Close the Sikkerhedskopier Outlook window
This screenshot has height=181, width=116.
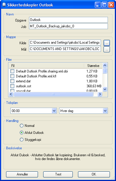click(x=111, y=5)
